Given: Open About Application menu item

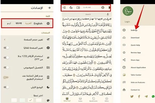Looking at the screenshot, I should pos(138,67).
